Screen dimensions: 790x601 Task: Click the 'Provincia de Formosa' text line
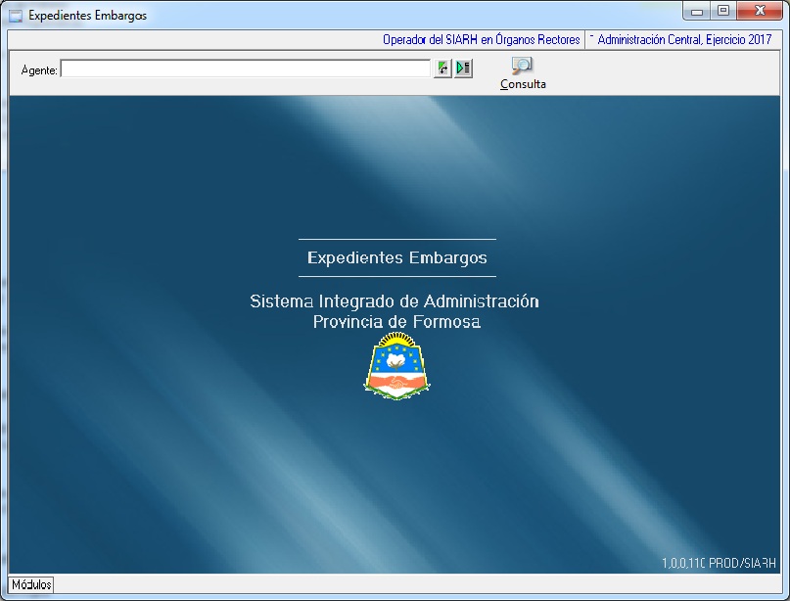click(x=397, y=321)
